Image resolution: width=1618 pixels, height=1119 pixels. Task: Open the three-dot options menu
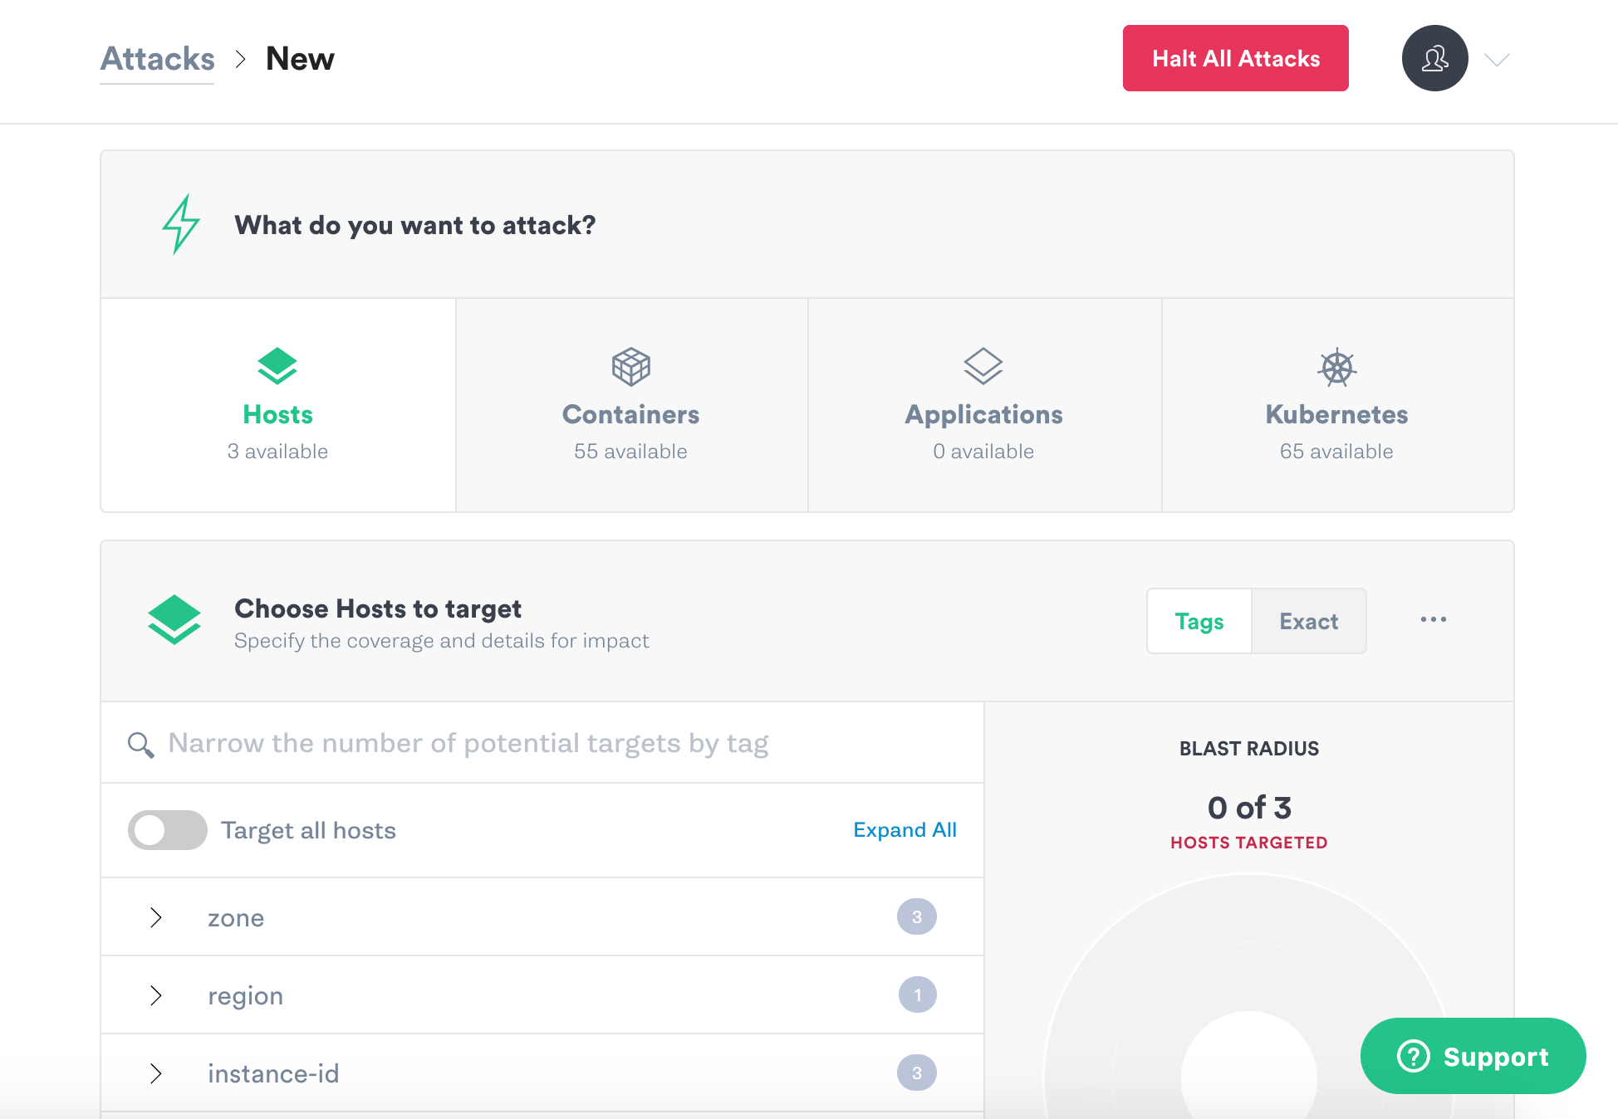(x=1433, y=619)
